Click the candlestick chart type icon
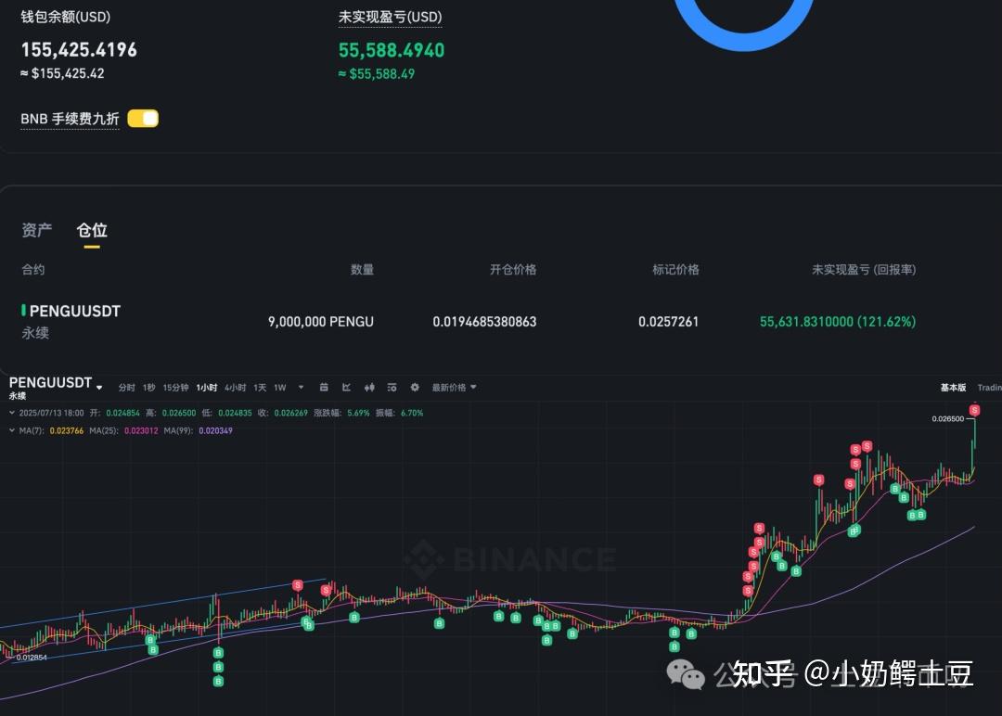Viewport: 1002px width, 716px height. tap(369, 388)
